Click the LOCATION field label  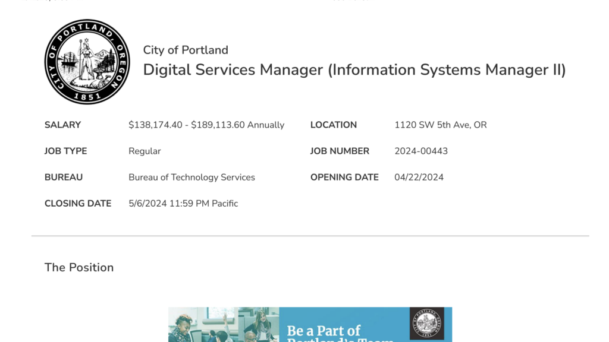coord(334,125)
